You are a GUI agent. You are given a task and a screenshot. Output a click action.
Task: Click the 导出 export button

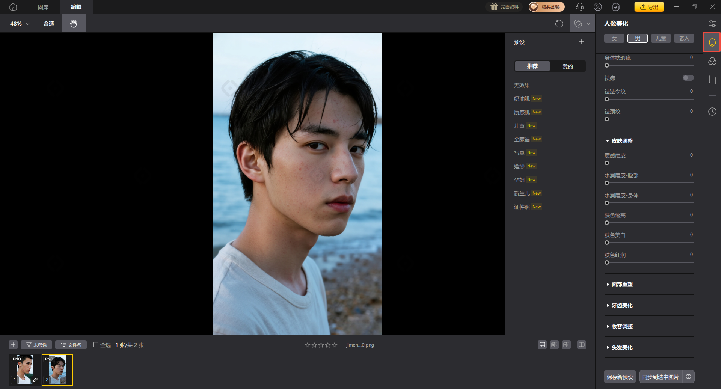coord(649,7)
